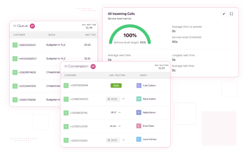Expand All Incoming Calls widget to fullscreen
The image size is (248, 160).
tap(231, 14)
